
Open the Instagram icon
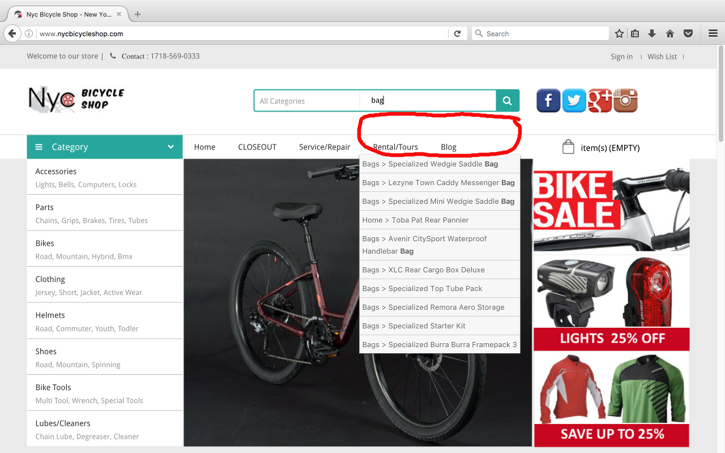tap(625, 101)
